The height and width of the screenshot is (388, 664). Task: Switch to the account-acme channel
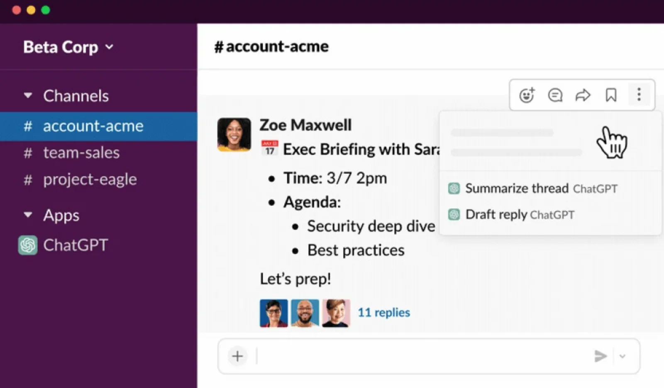click(x=98, y=126)
